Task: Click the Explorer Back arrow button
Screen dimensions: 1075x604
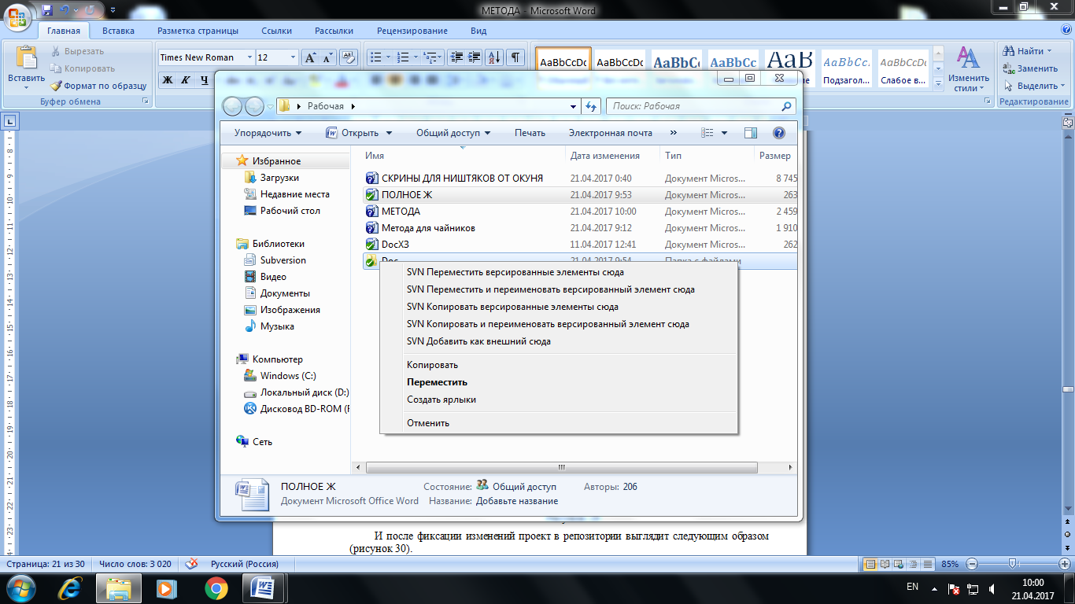Action: pos(233,106)
